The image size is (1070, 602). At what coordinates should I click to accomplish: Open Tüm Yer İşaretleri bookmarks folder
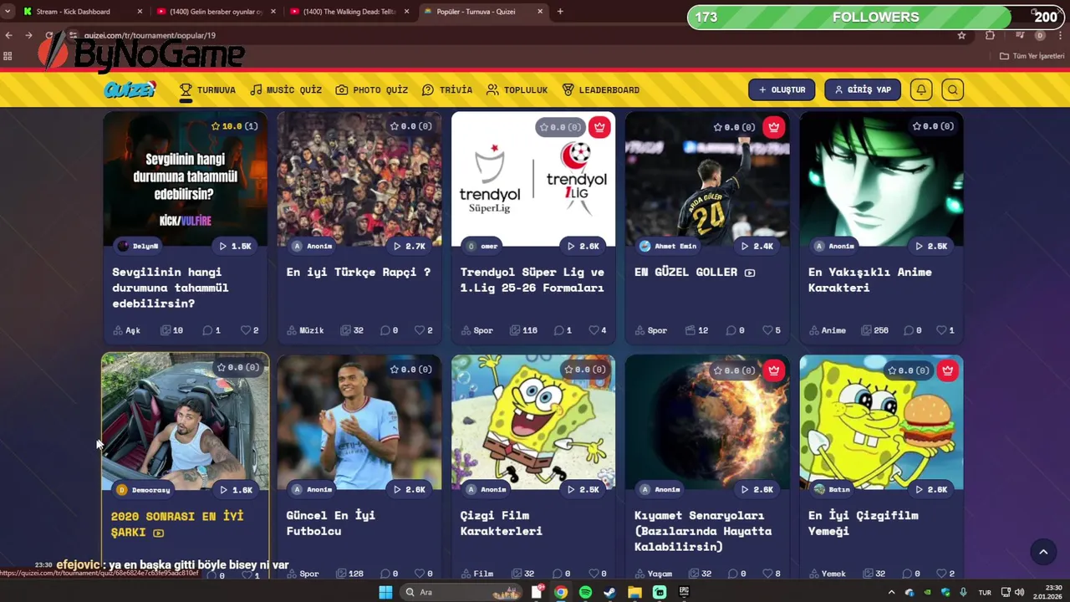pyautogui.click(x=1032, y=56)
